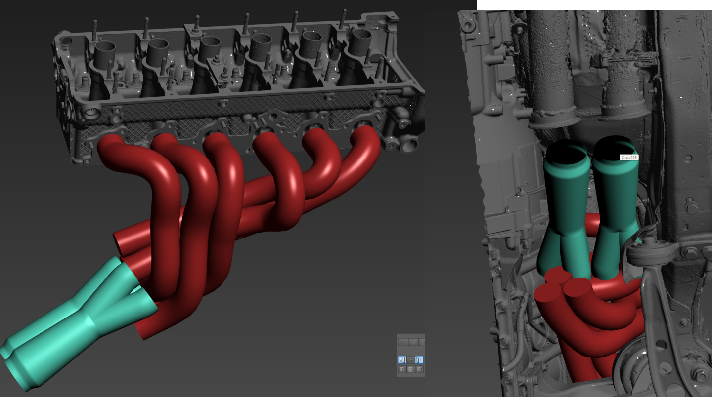Select the Vertex sub-object dots icon
Screen dimensions: 712x397
(402, 342)
